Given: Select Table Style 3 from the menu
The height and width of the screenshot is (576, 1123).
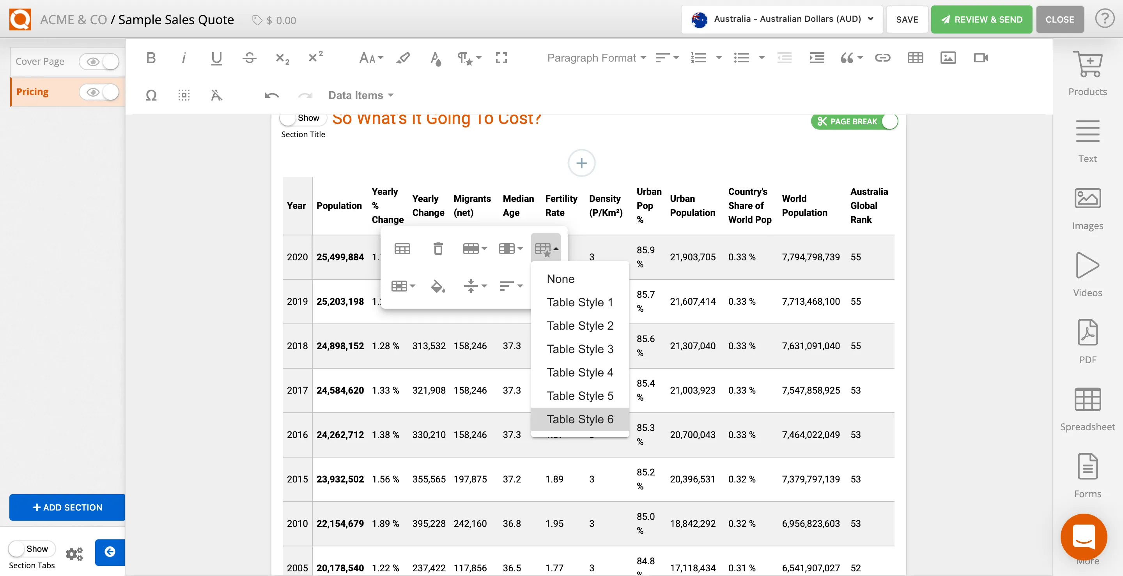Looking at the screenshot, I should [x=580, y=349].
